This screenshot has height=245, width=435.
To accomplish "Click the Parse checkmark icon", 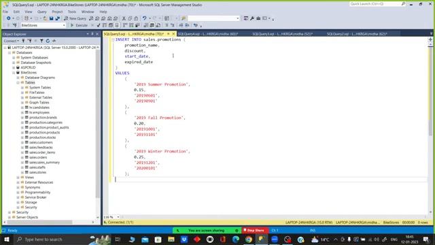I will [x=98, y=25].
